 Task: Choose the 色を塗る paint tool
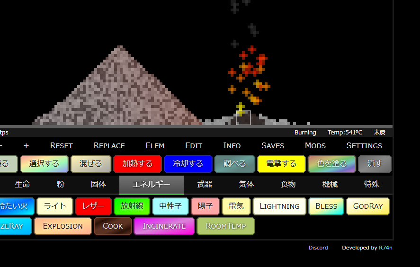pyautogui.click(x=331, y=164)
